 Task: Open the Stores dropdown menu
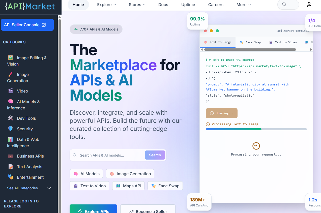(137, 5)
